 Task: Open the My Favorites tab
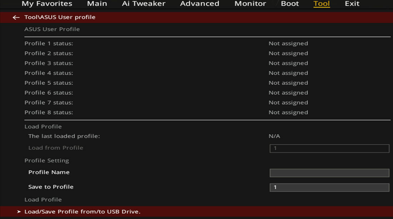47,4
